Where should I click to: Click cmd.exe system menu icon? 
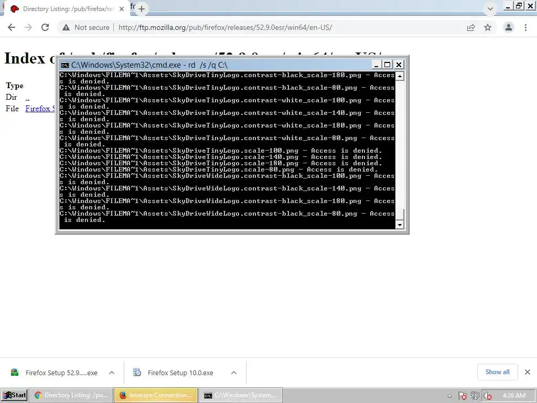pyautogui.click(x=65, y=65)
